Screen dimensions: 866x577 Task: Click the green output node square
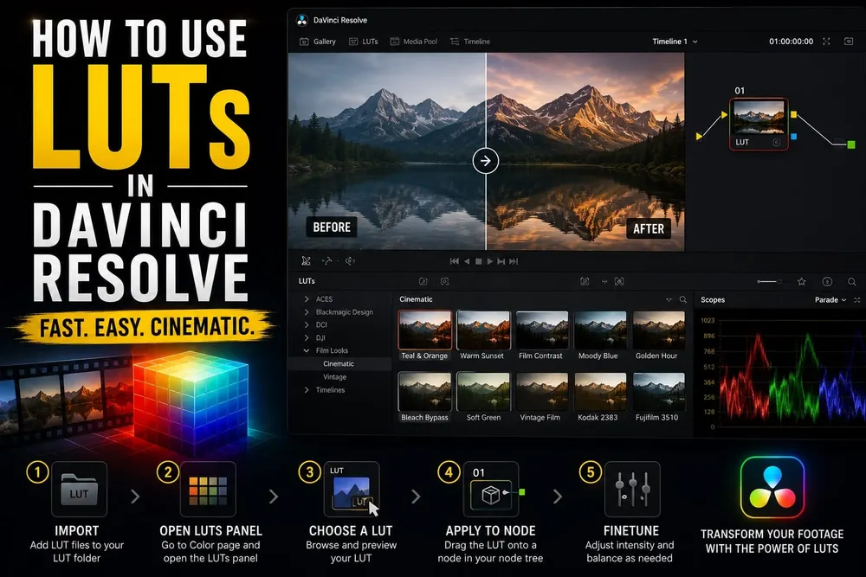click(851, 144)
